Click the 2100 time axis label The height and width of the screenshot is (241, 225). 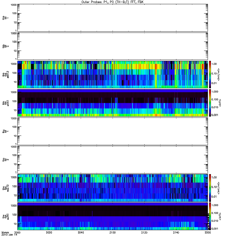[x=112, y=233]
